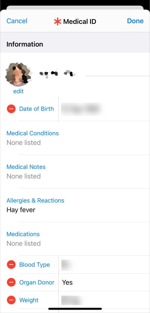The image size is (150, 313).
Task: Tap the home indicator bar
Action: (x=75, y=308)
